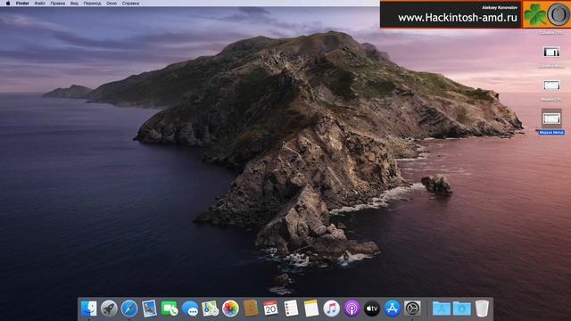Open Safari compass icon in Dock
This screenshot has width=571, height=321.
129,309
